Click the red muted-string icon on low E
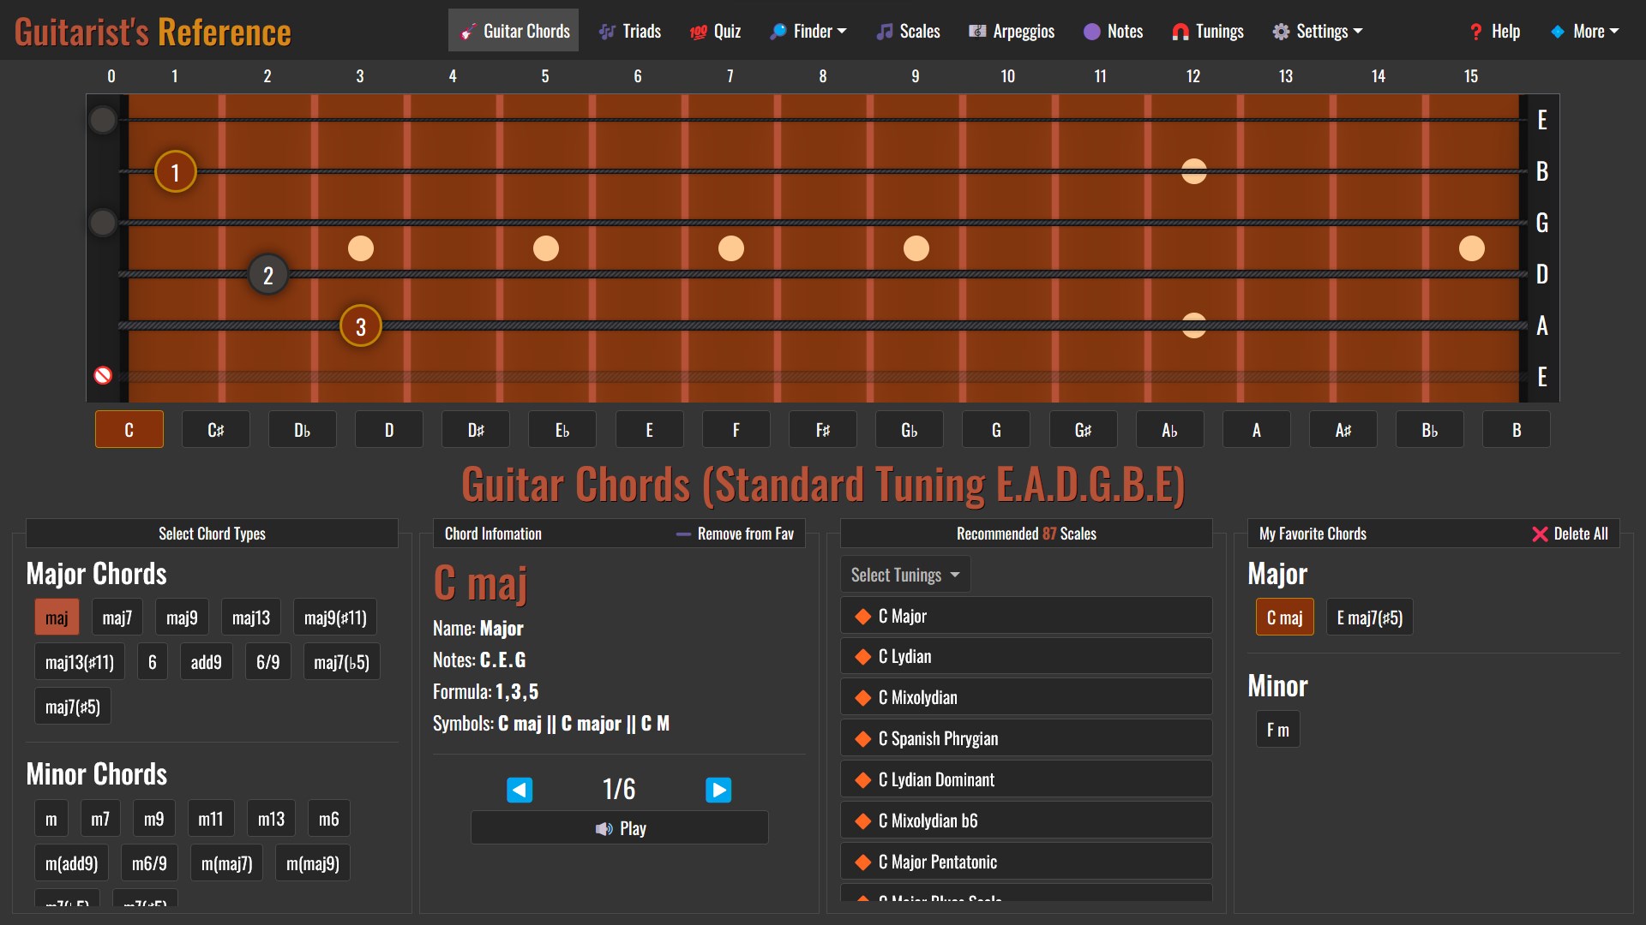Image resolution: width=1646 pixels, height=925 pixels. point(103,375)
